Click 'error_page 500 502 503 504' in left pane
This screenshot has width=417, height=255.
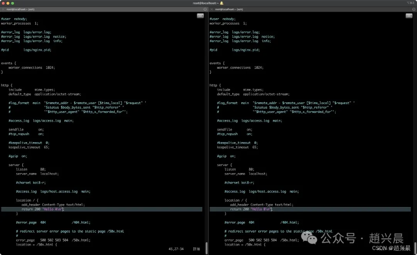(x=42, y=240)
